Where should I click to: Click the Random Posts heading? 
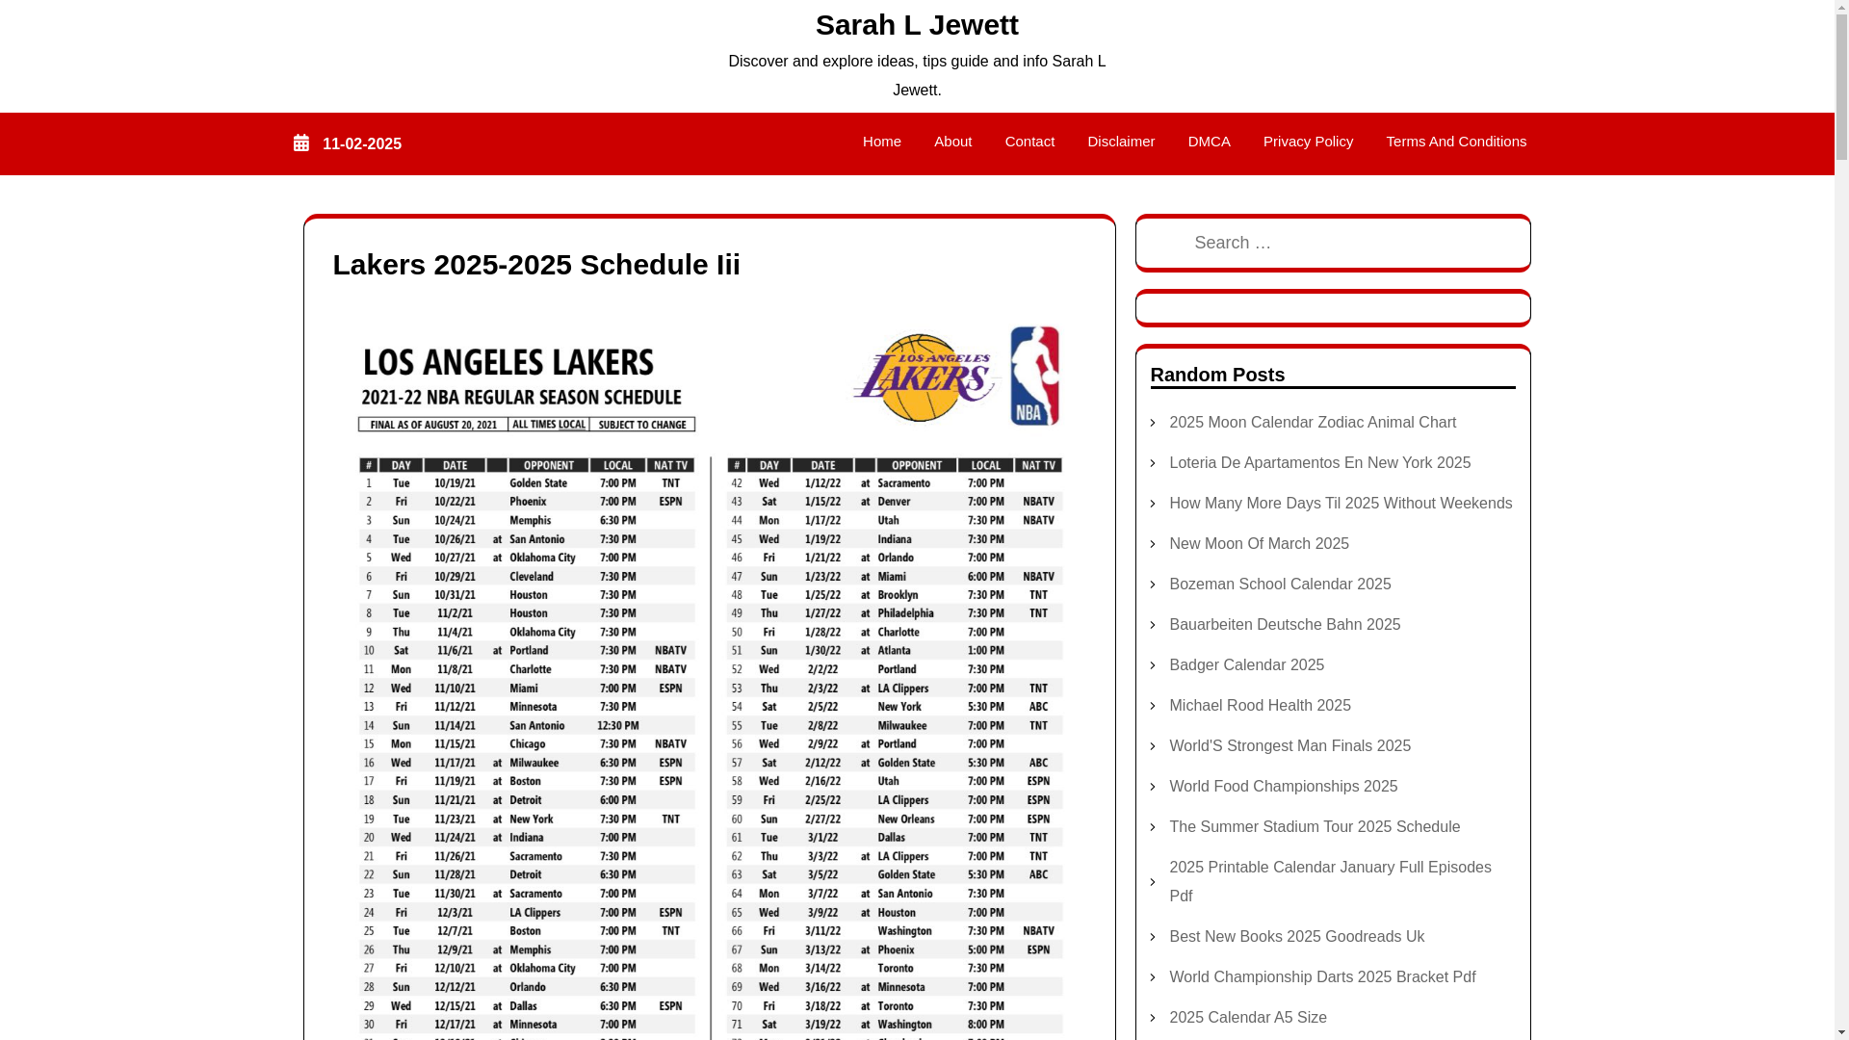click(1217, 375)
